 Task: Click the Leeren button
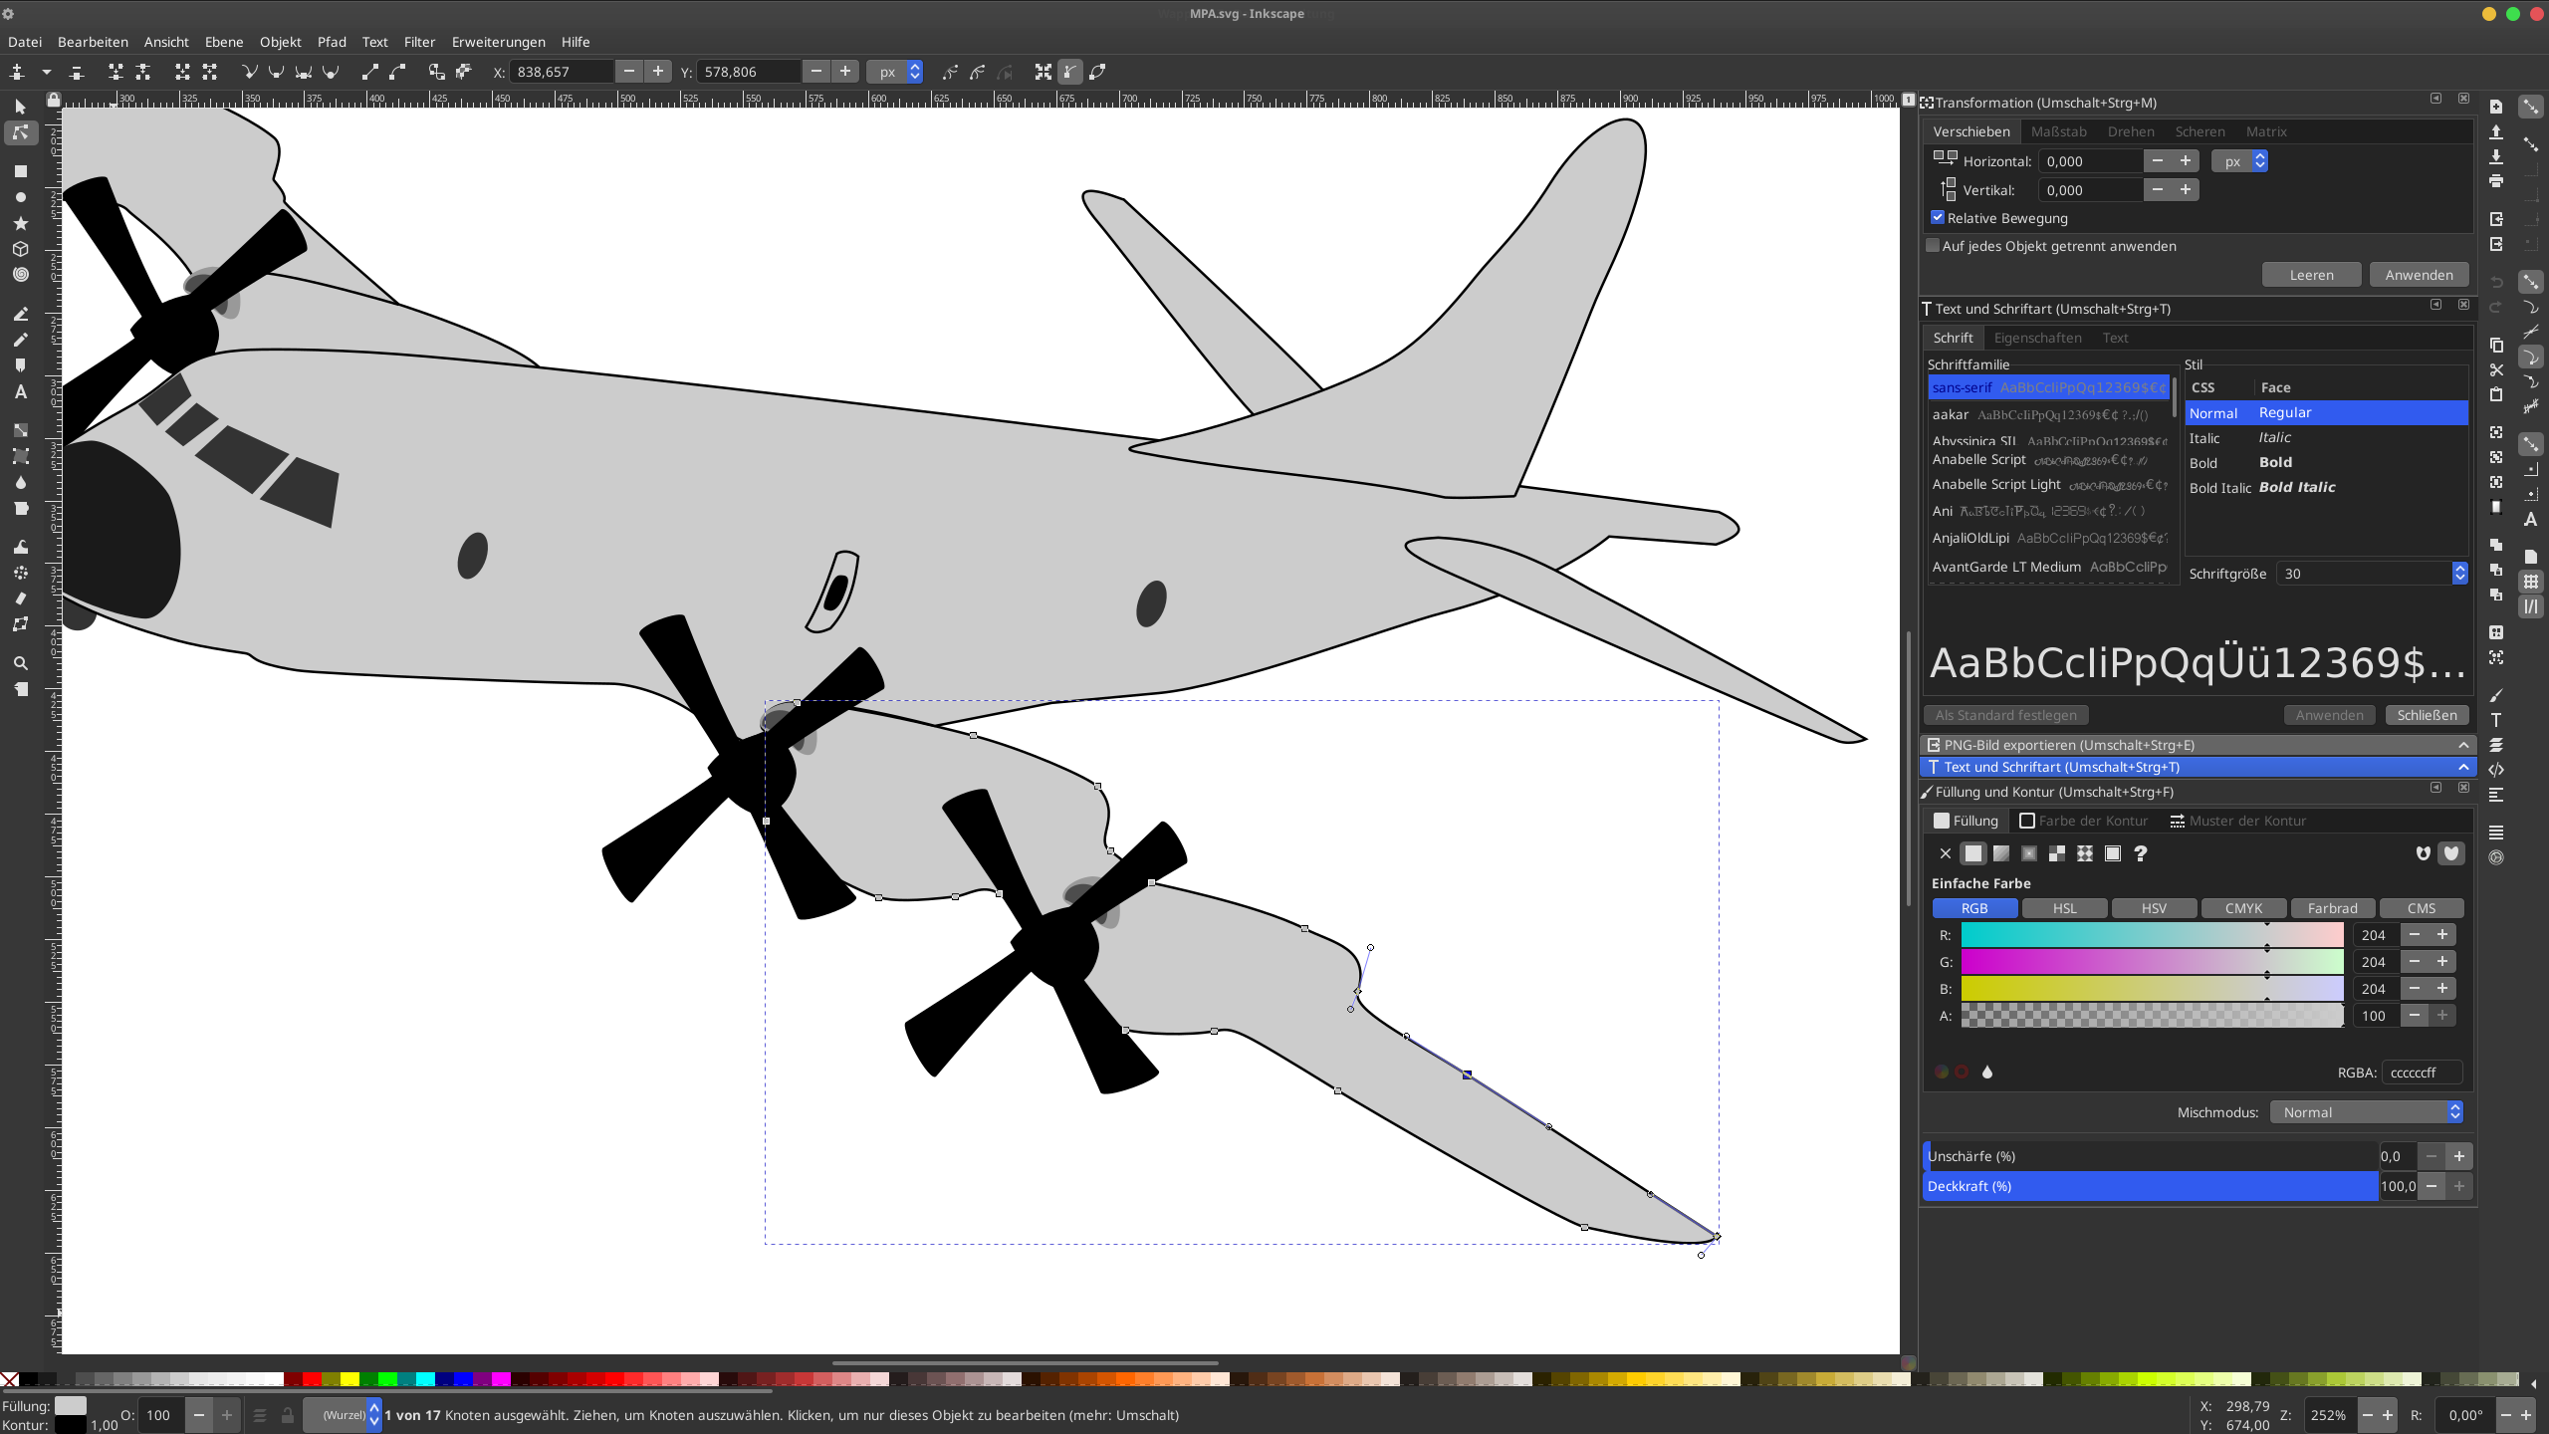2310,275
